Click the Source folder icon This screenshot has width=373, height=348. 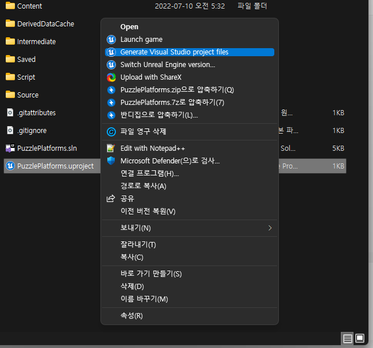tap(10, 95)
